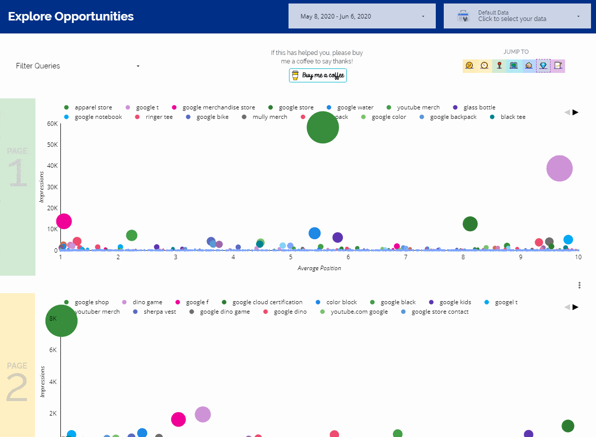596x437 pixels.
Task: Jump to section with red pin icon
Action: 499,66
